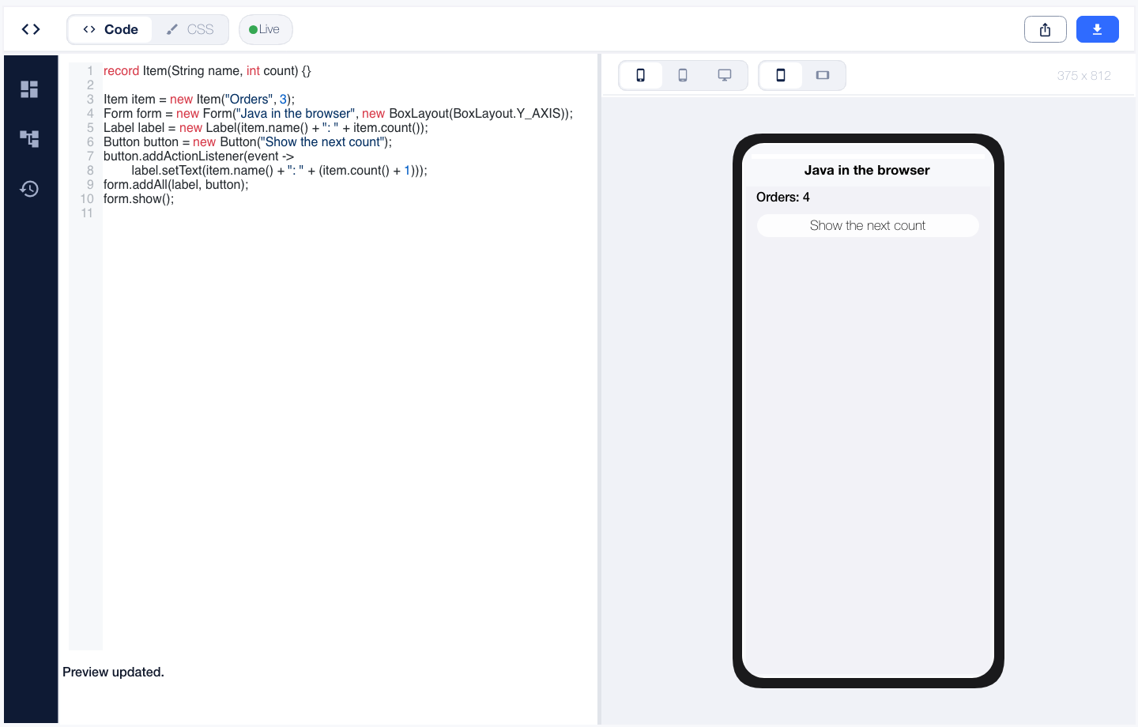Click the addActionListener code line

tap(198, 156)
